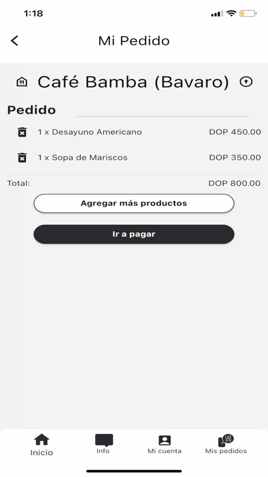Viewport: 268px width, 477px height.
Task: Delete Desayuno Americano with its trash icon
Action: (x=22, y=132)
